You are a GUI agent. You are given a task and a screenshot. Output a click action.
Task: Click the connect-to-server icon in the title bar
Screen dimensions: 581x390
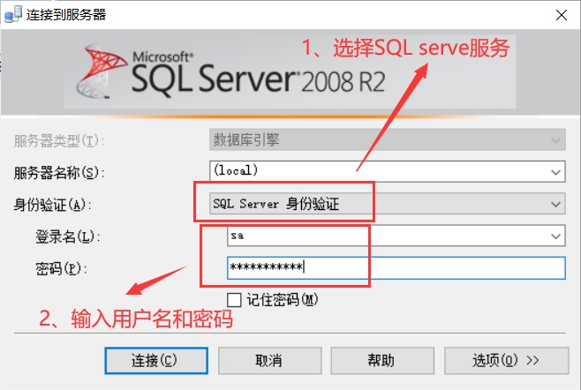pos(12,14)
